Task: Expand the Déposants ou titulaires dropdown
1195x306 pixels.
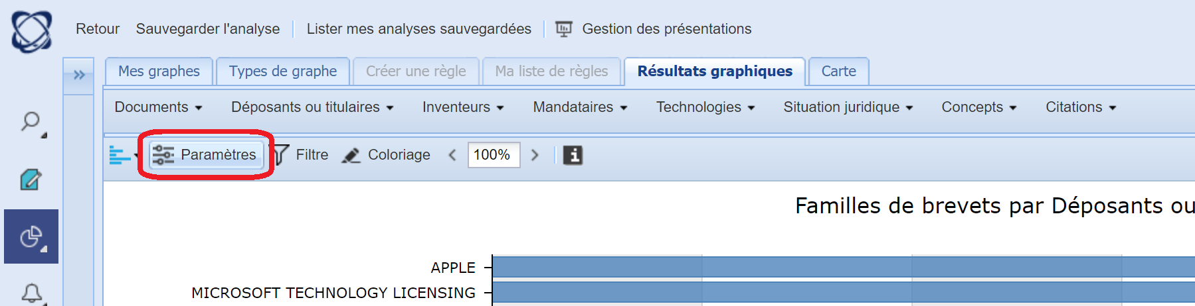Action: coord(312,107)
